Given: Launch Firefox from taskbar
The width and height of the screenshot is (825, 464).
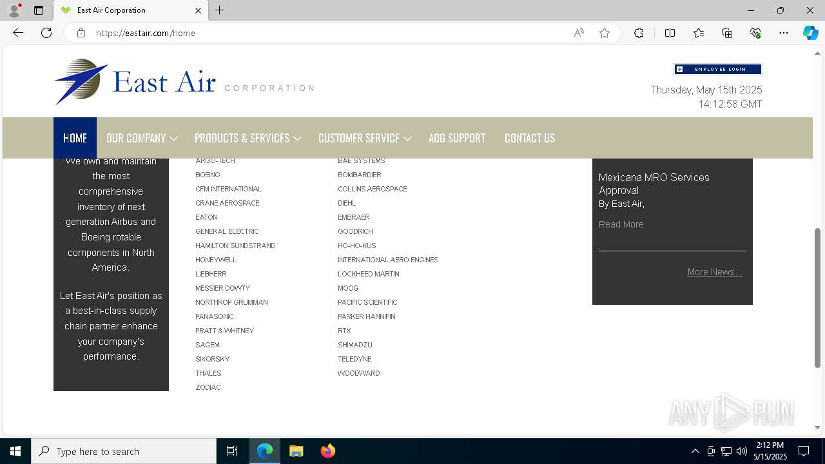Looking at the screenshot, I should (x=327, y=451).
